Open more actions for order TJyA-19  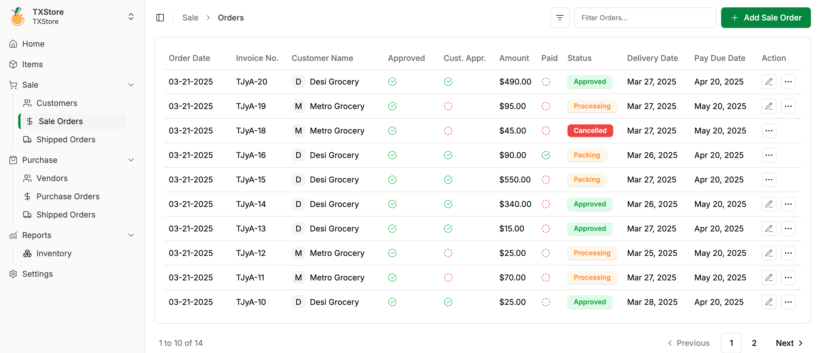[788, 106]
